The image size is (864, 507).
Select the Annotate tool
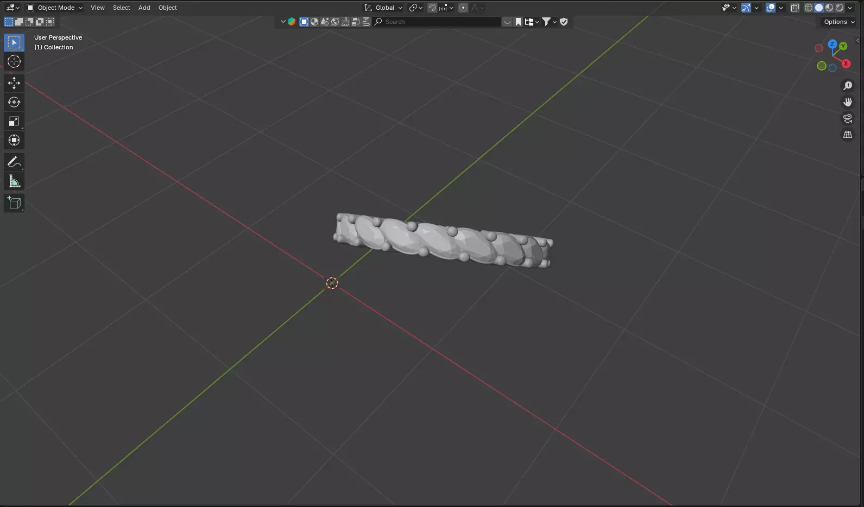pos(14,162)
